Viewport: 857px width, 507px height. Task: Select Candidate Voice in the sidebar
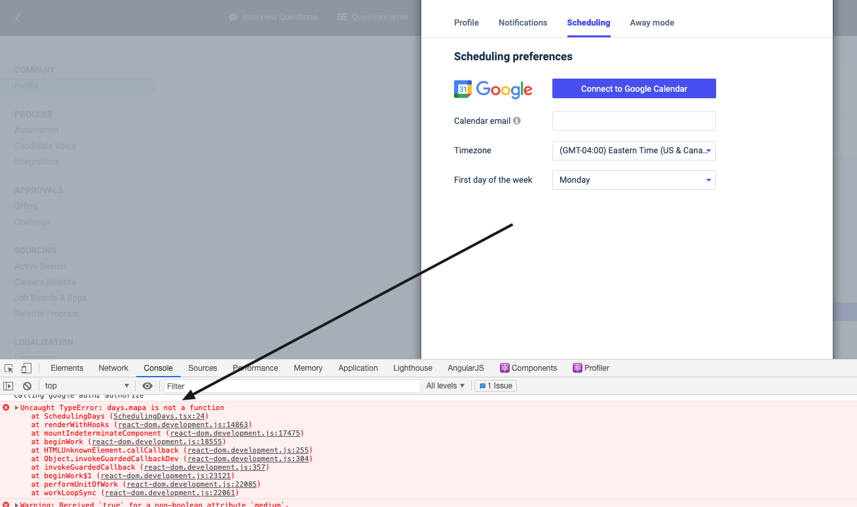[x=45, y=145]
